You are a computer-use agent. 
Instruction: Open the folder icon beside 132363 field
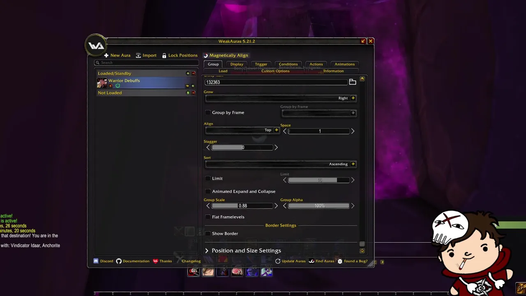coord(353,82)
